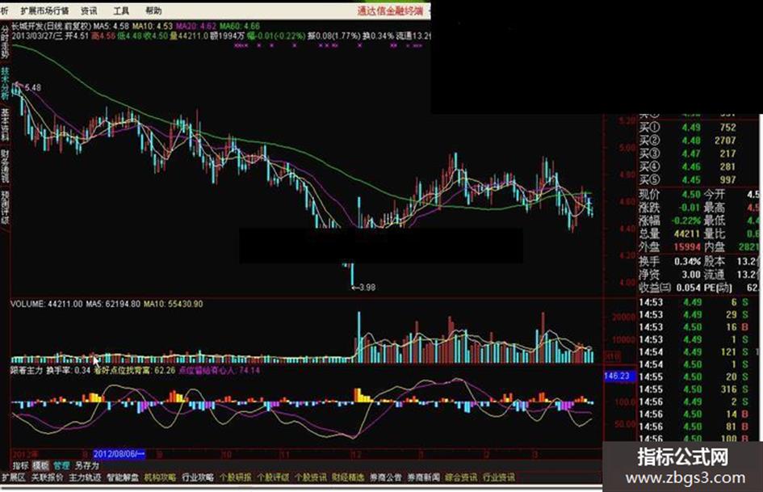Switch to 财务透视 sidebar tab
Screen dimensions: 763x492
(5, 166)
